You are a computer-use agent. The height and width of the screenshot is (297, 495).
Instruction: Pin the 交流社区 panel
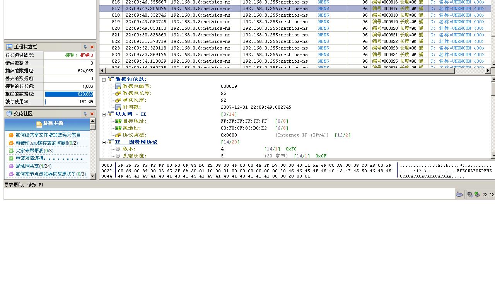tap(85, 114)
